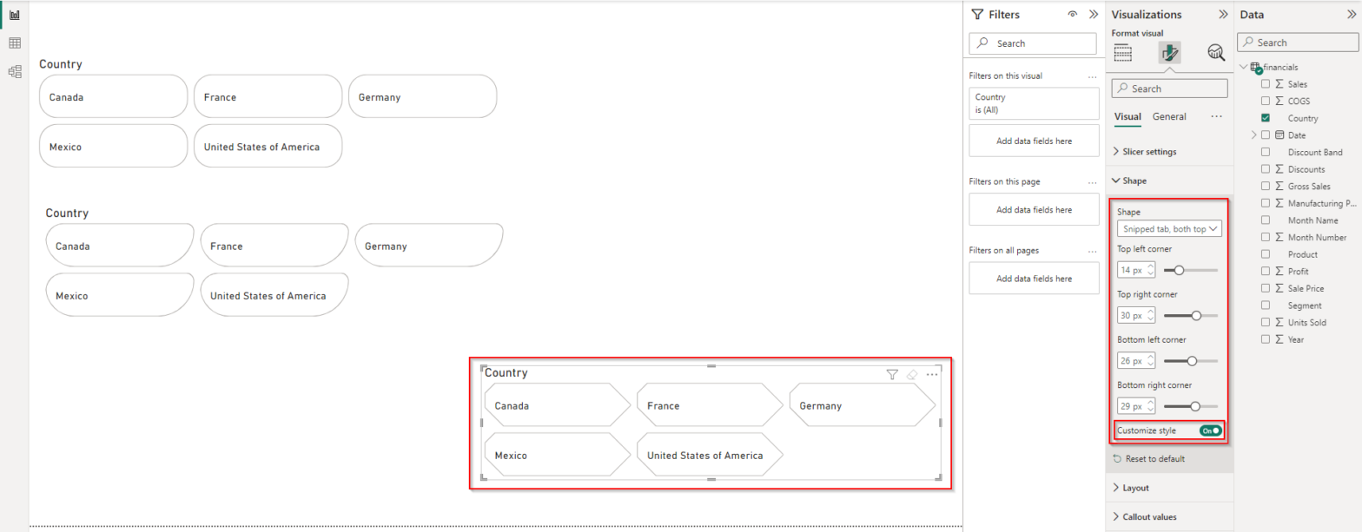Clear selections with slicer eraser icon
The height and width of the screenshot is (532, 1362).
pos(911,374)
